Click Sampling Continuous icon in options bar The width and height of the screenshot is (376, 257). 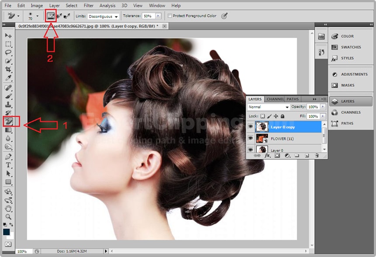click(x=51, y=16)
